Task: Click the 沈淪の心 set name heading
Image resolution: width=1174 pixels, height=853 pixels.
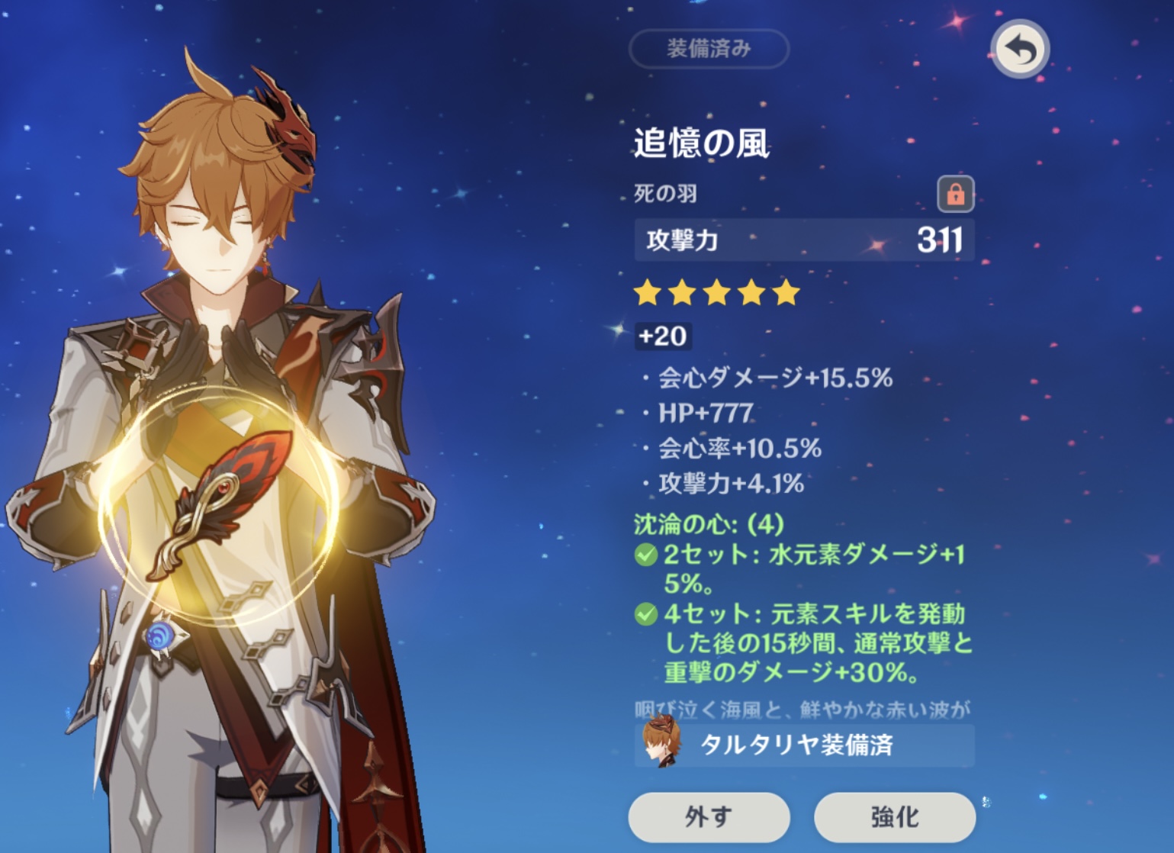Action: coord(709,524)
